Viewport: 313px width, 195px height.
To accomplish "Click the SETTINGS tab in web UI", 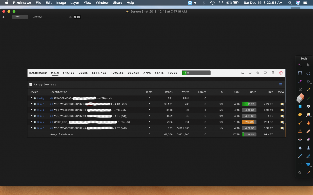I will [x=99, y=73].
